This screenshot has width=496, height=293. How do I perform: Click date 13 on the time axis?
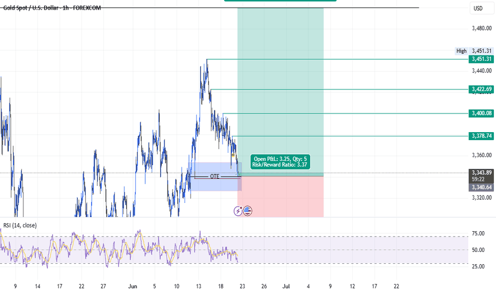pyautogui.click(x=199, y=287)
